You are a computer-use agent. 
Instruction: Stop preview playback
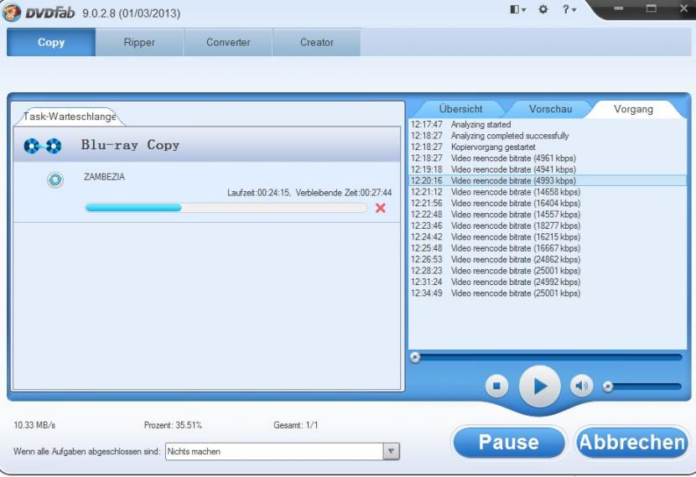pos(496,386)
